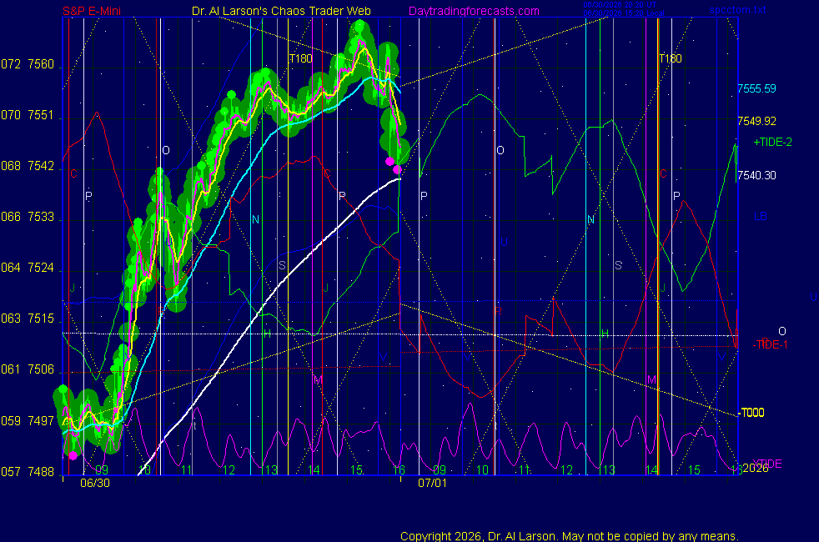Click the 20:20 UT timestamp
819x542 pixels.
620,5
